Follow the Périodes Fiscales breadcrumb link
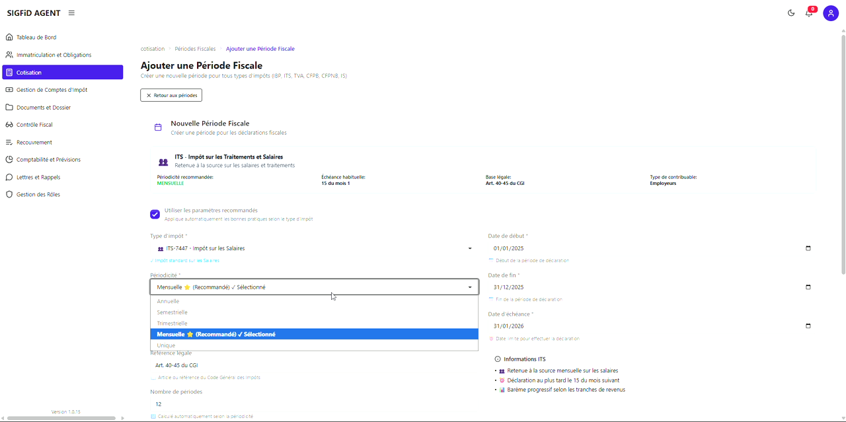This screenshot has width=846, height=422. point(195,49)
